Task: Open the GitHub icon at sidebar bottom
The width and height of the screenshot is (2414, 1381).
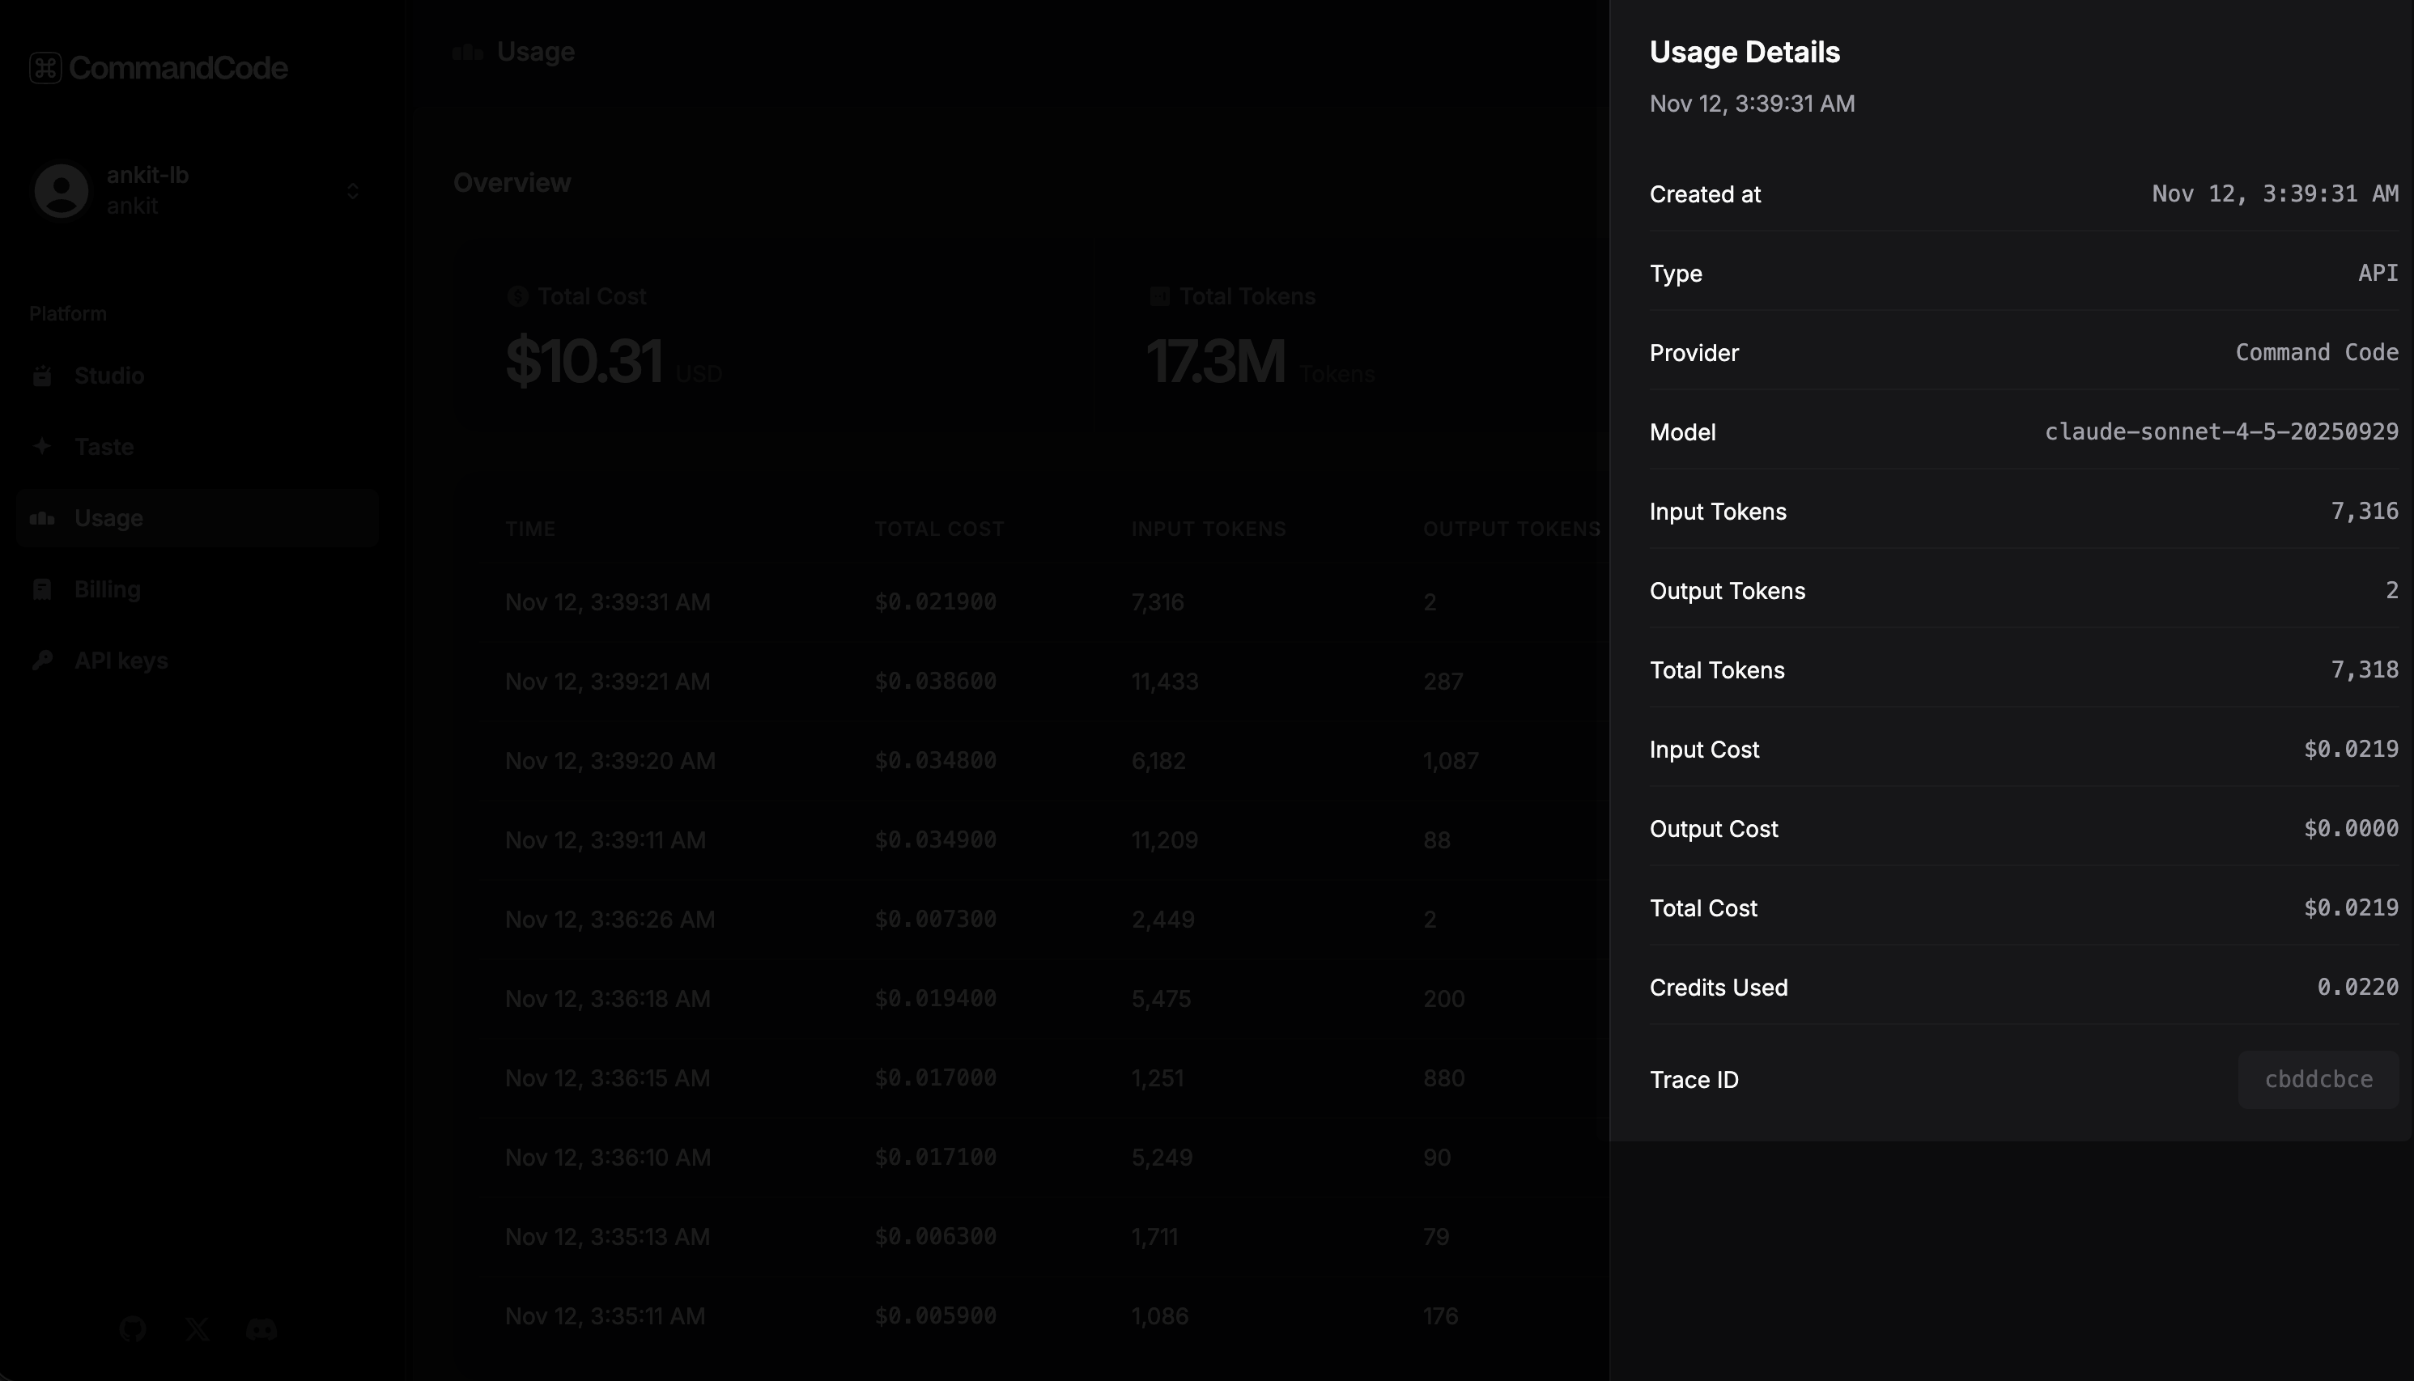Action: pos(132,1329)
